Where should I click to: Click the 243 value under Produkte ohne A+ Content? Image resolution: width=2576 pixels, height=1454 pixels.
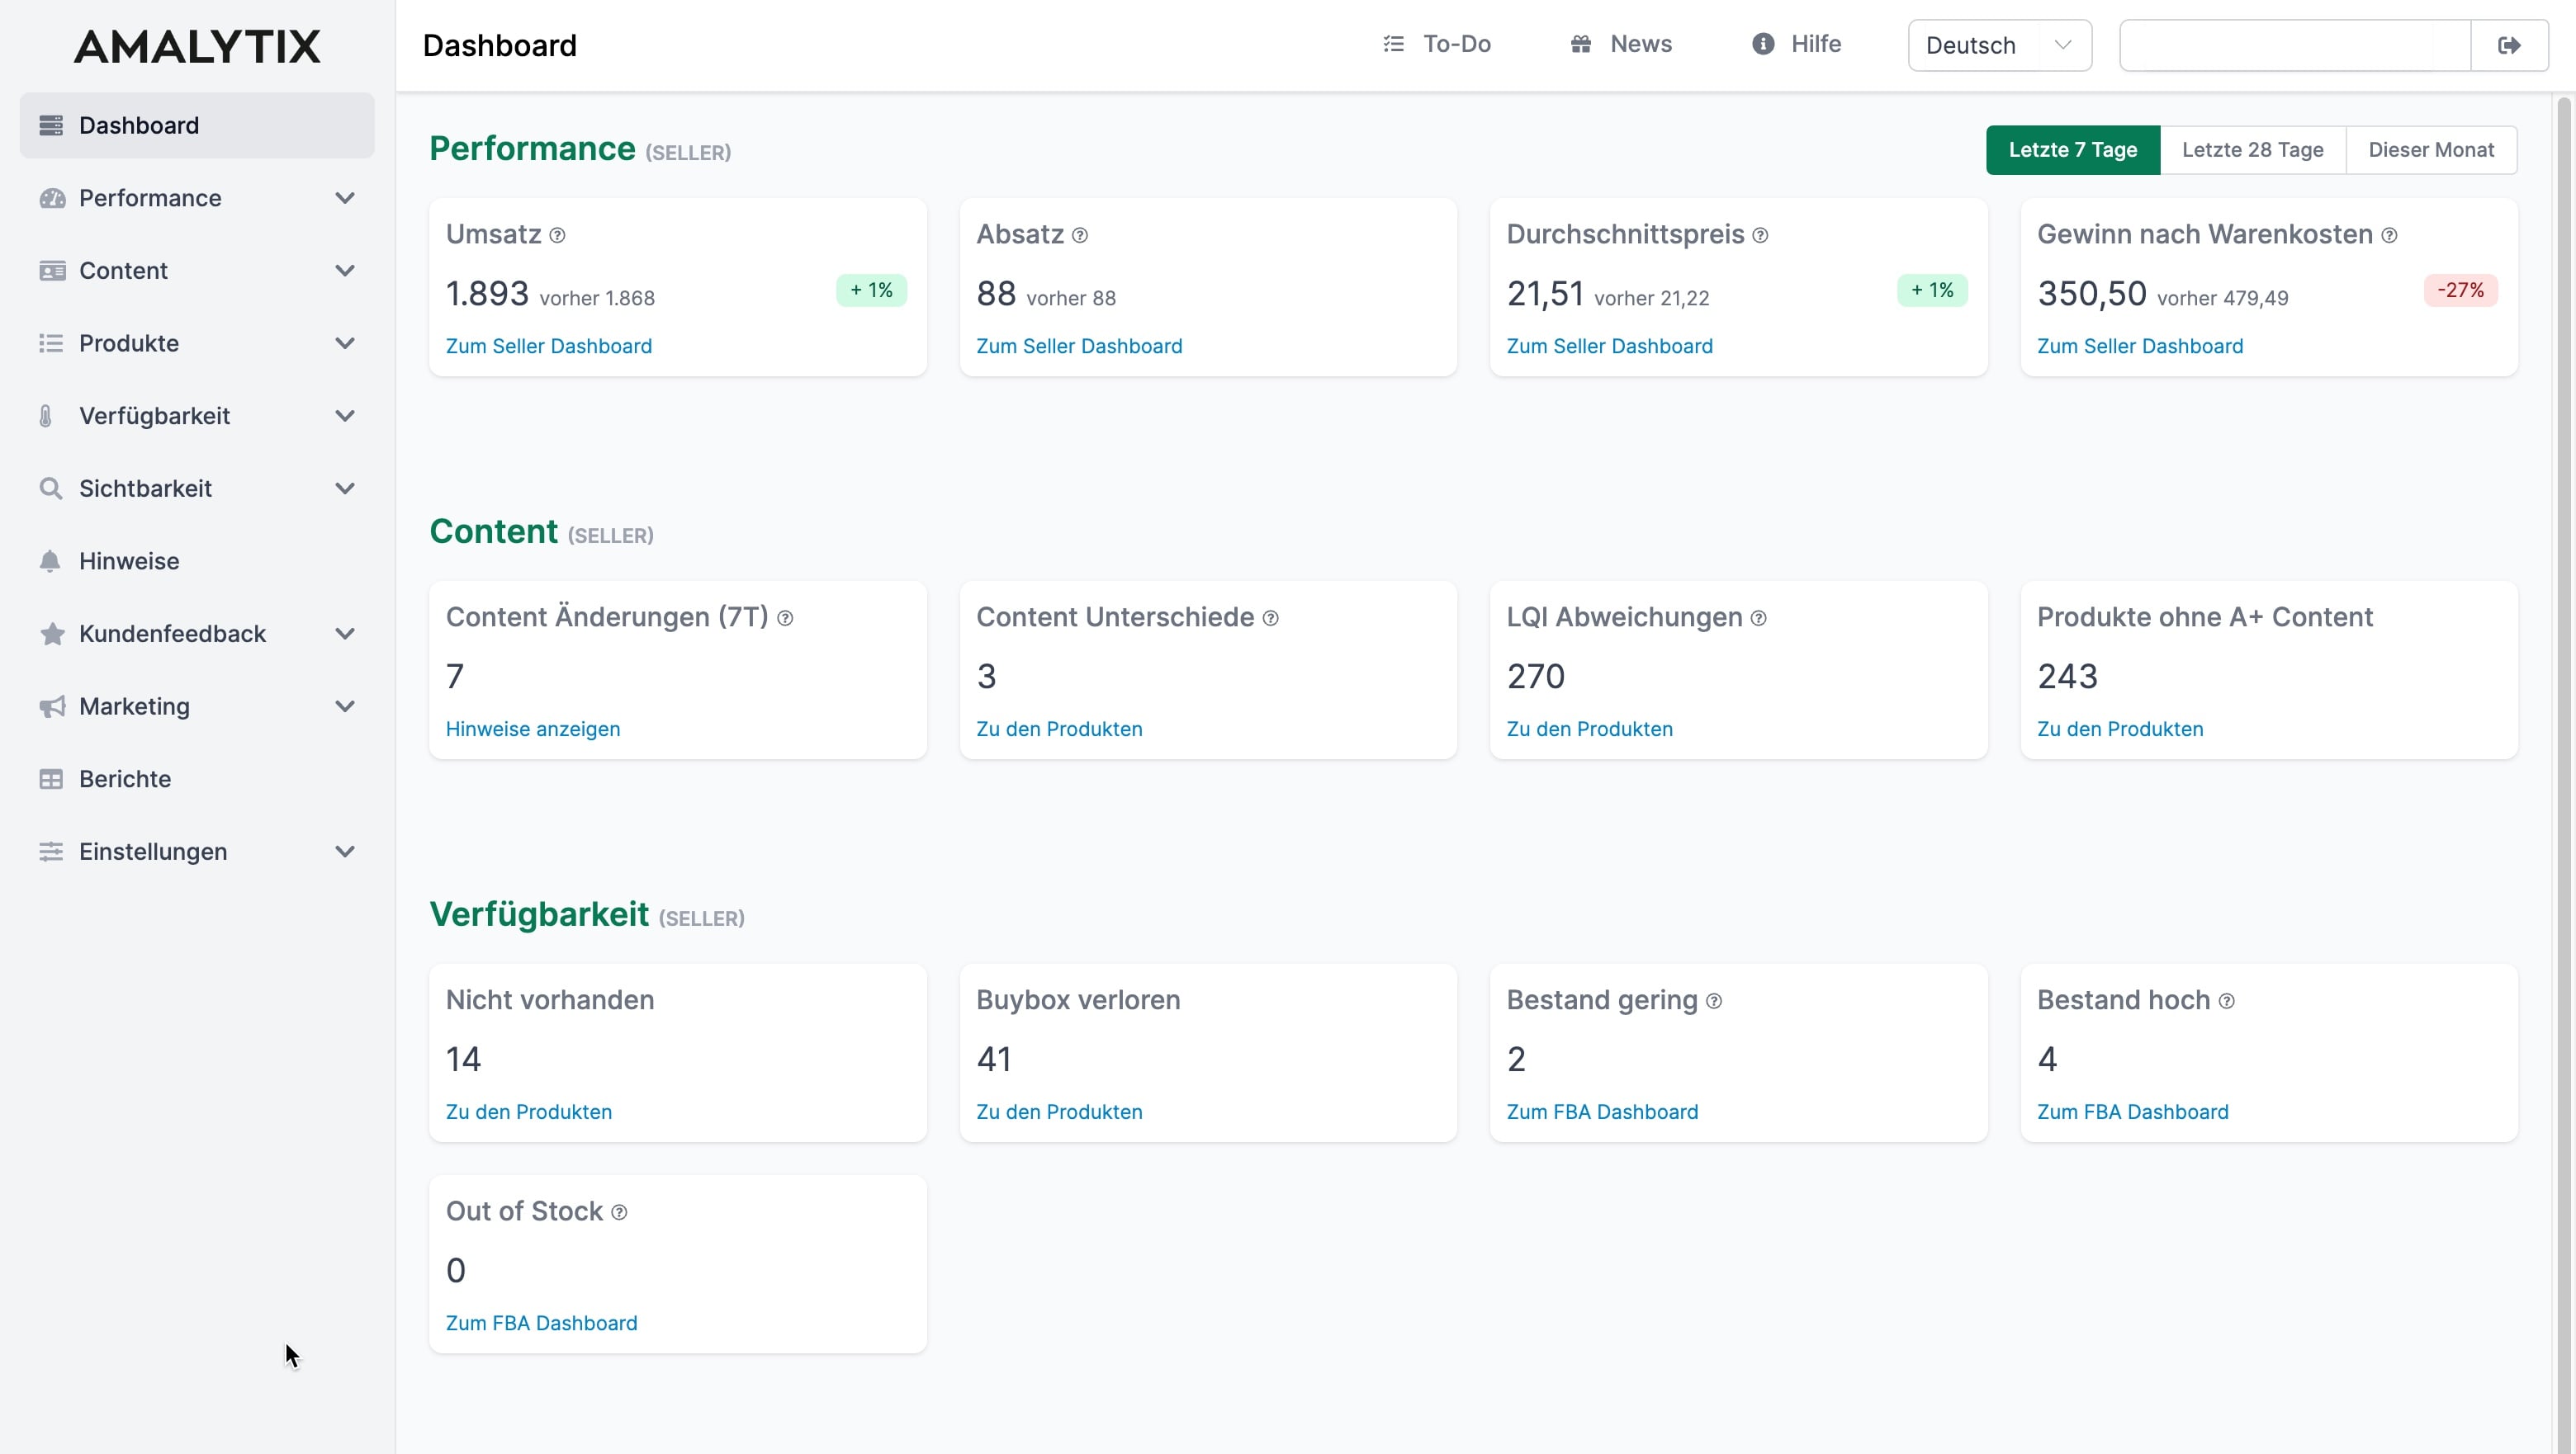coord(2067,677)
